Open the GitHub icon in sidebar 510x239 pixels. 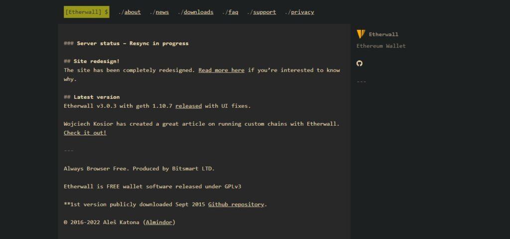[x=360, y=63]
